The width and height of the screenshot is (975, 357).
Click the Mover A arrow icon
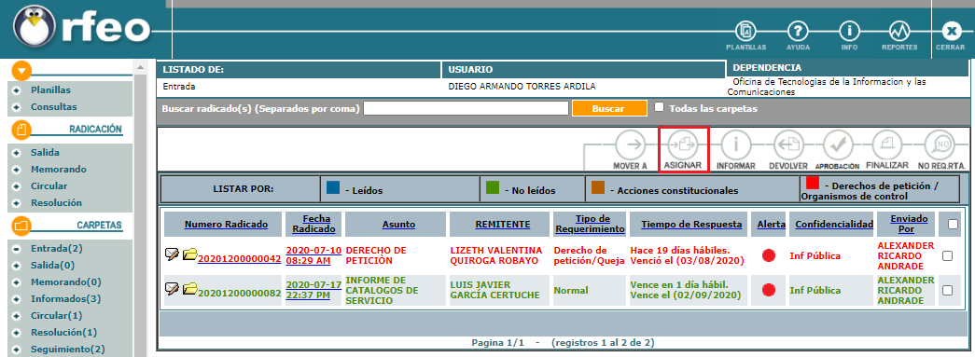tap(631, 146)
